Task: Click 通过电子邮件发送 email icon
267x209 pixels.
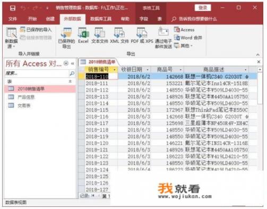Action: coord(163,38)
